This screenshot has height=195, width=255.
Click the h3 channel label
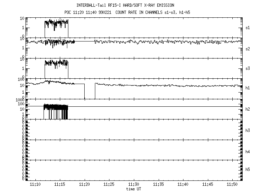click(248, 130)
